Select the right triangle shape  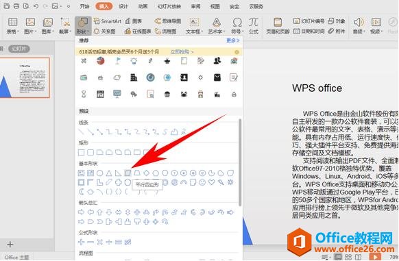tap(118, 173)
